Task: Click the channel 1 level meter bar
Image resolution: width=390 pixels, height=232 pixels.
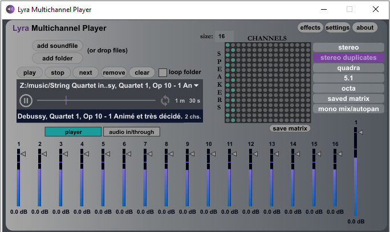Action: click(x=18, y=177)
